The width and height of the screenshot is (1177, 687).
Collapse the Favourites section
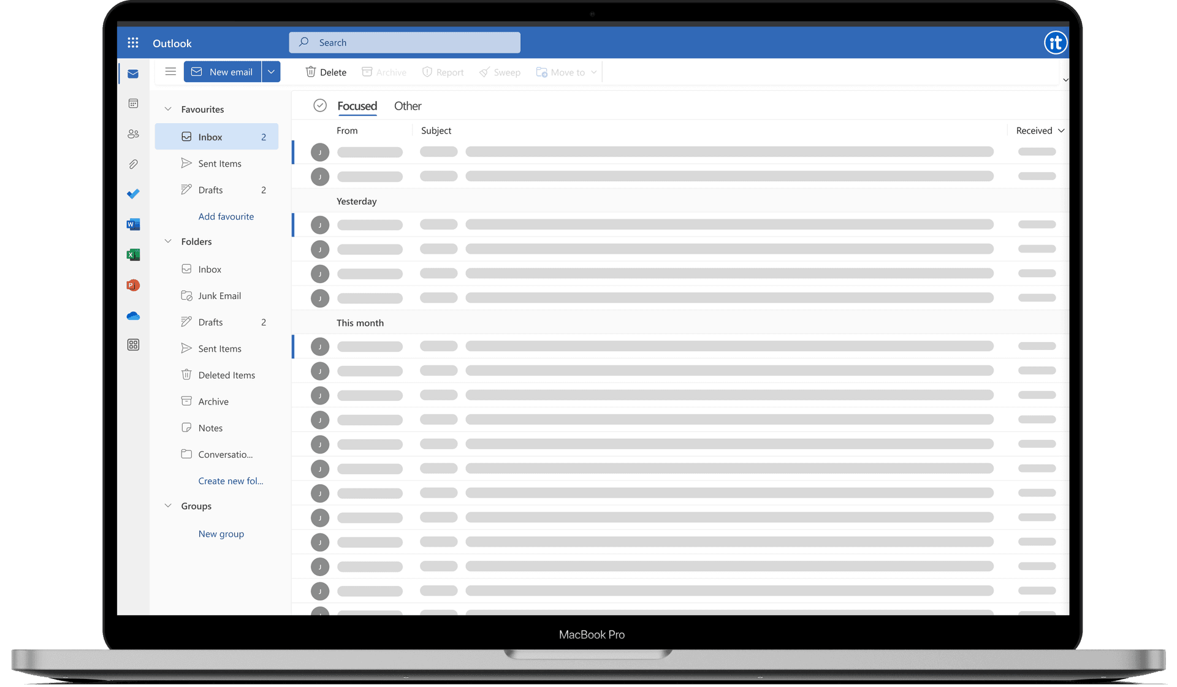coord(168,109)
